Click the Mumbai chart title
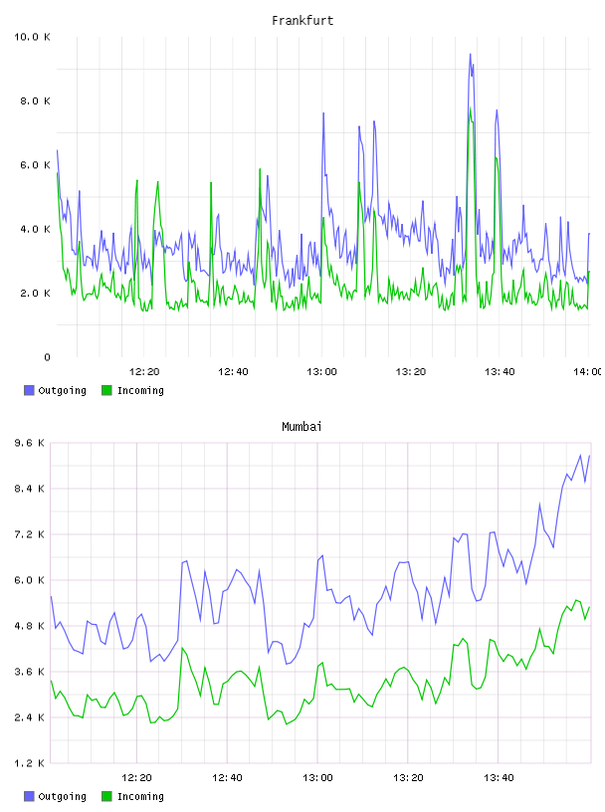The image size is (605, 812). click(x=302, y=427)
